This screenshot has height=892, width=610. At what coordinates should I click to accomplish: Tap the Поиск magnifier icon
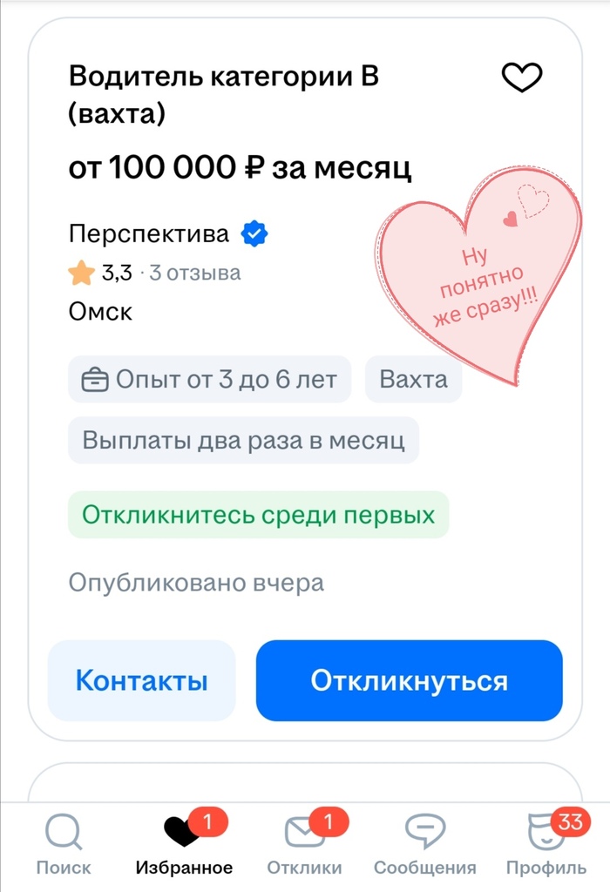[x=63, y=832]
